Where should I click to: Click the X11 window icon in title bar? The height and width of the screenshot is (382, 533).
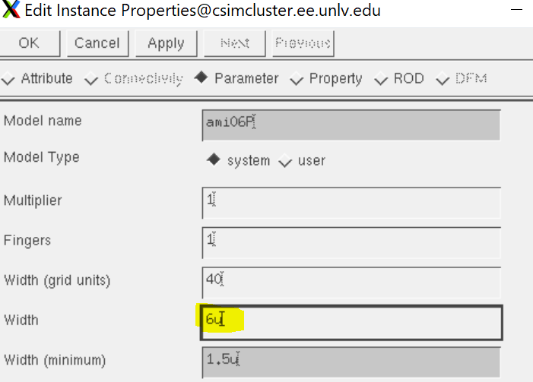pyautogui.click(x=11, y=11)
